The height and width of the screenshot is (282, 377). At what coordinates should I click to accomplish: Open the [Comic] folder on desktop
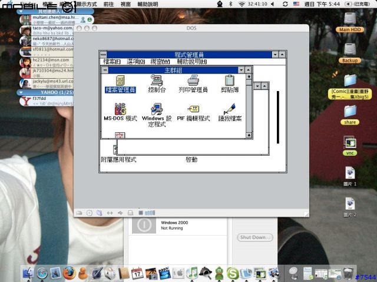350,87
